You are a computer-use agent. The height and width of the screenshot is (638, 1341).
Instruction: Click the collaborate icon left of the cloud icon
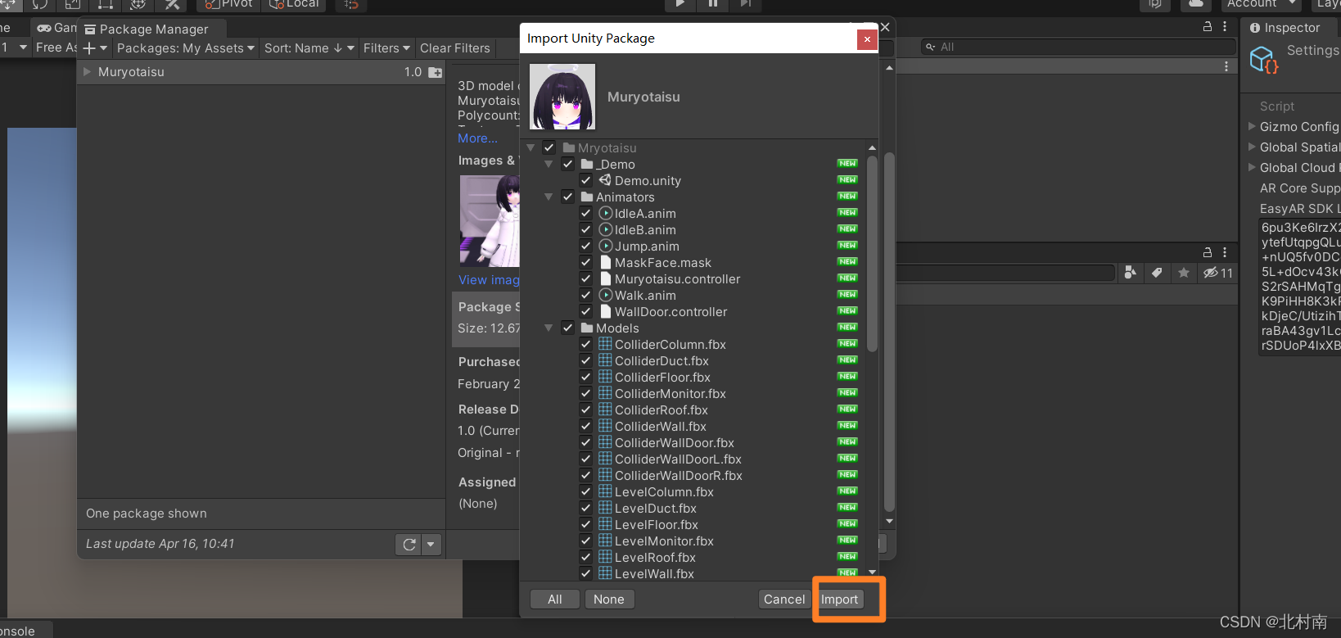pos(1154,4)
